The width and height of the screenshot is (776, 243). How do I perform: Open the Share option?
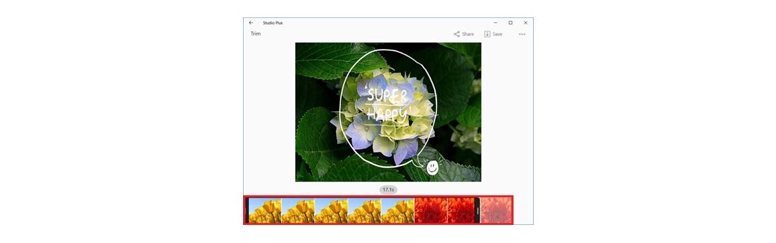pyautogui.click(x=464, y=34)
